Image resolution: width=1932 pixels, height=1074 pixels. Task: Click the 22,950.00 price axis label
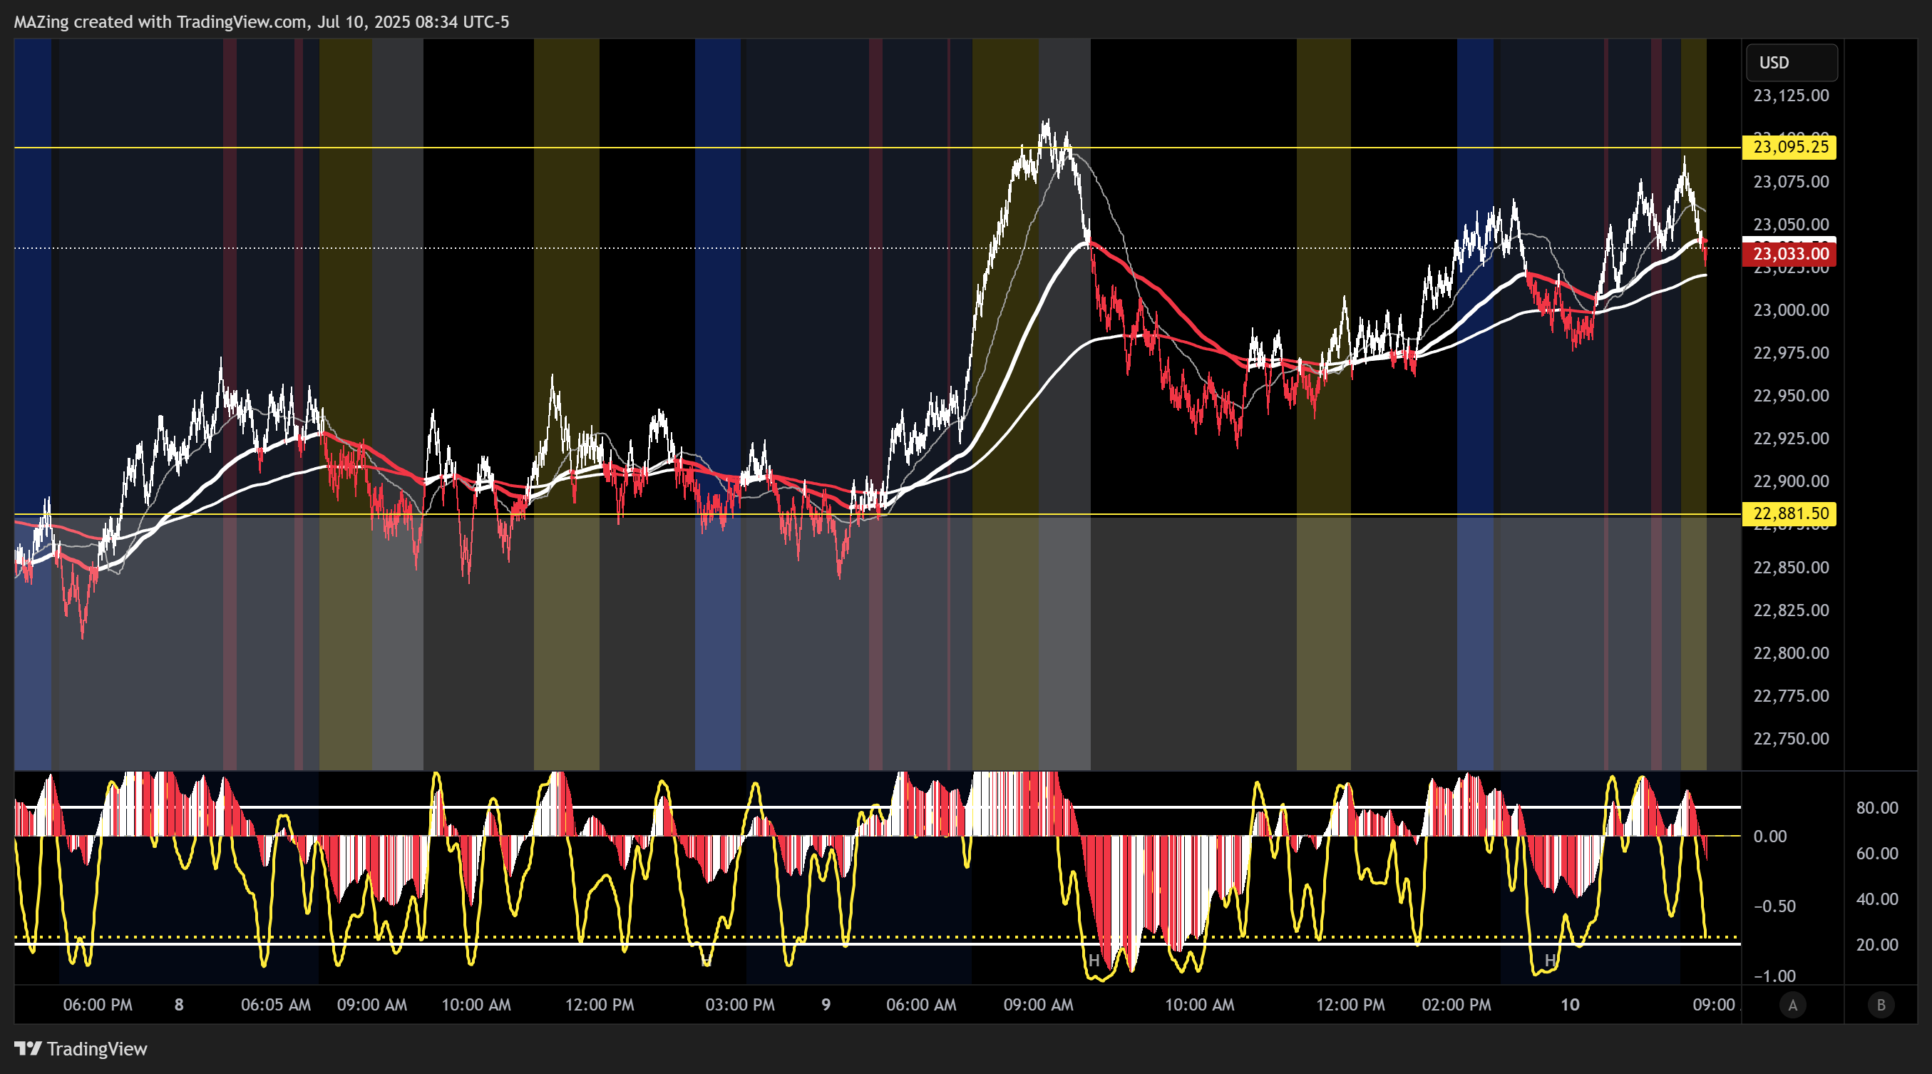[1791, 395]
